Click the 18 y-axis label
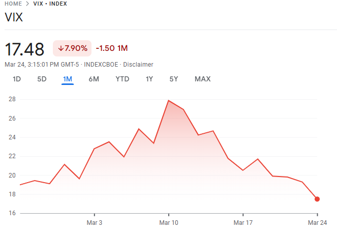337x234 pixels. (12, 194)
